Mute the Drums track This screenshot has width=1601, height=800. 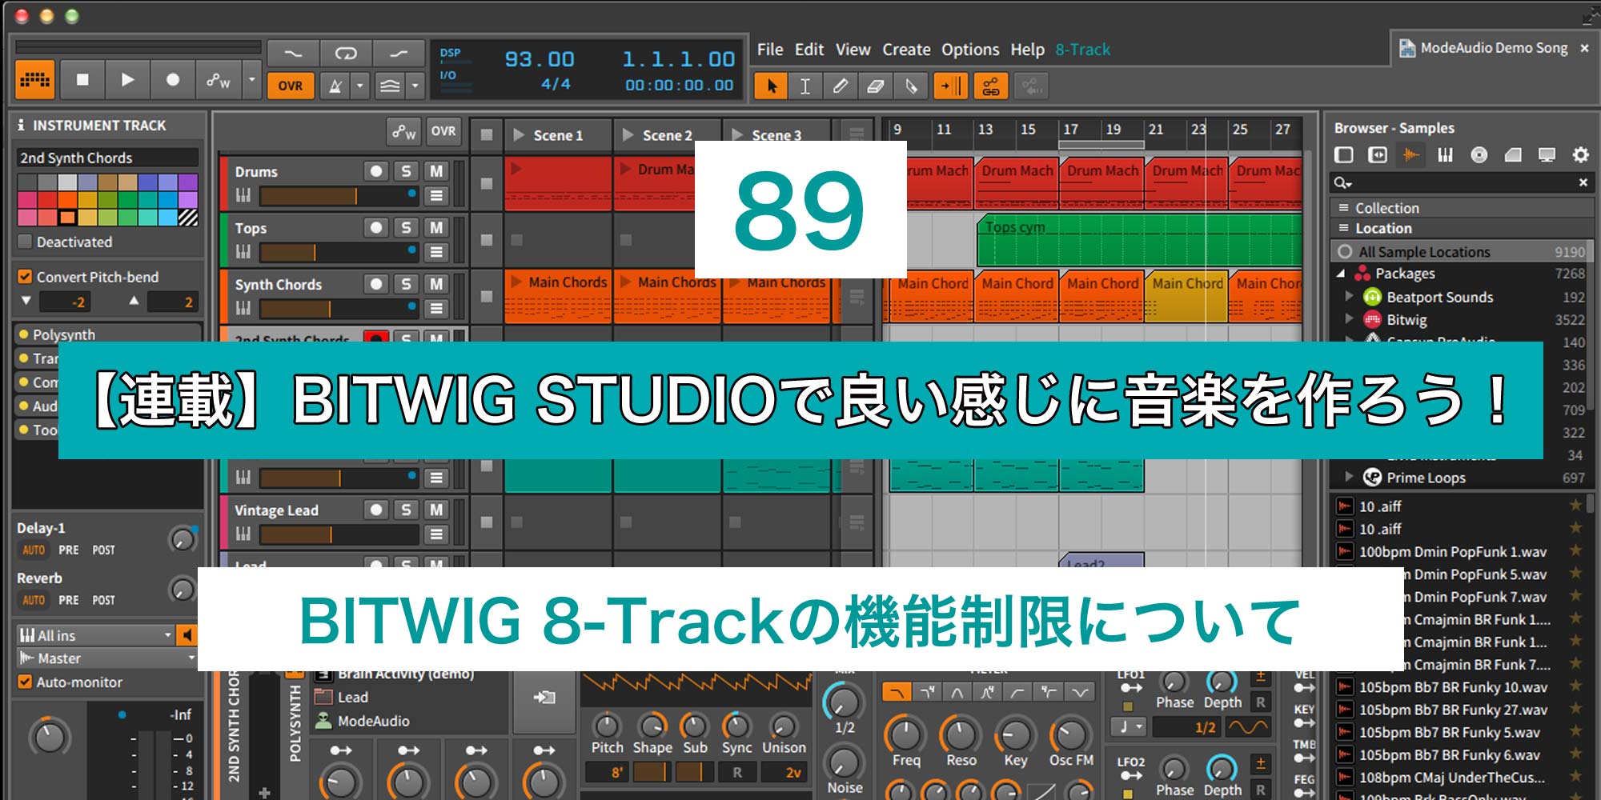(435, 170)
